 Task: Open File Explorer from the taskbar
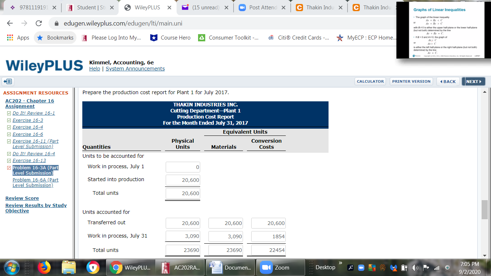(69, 267)
